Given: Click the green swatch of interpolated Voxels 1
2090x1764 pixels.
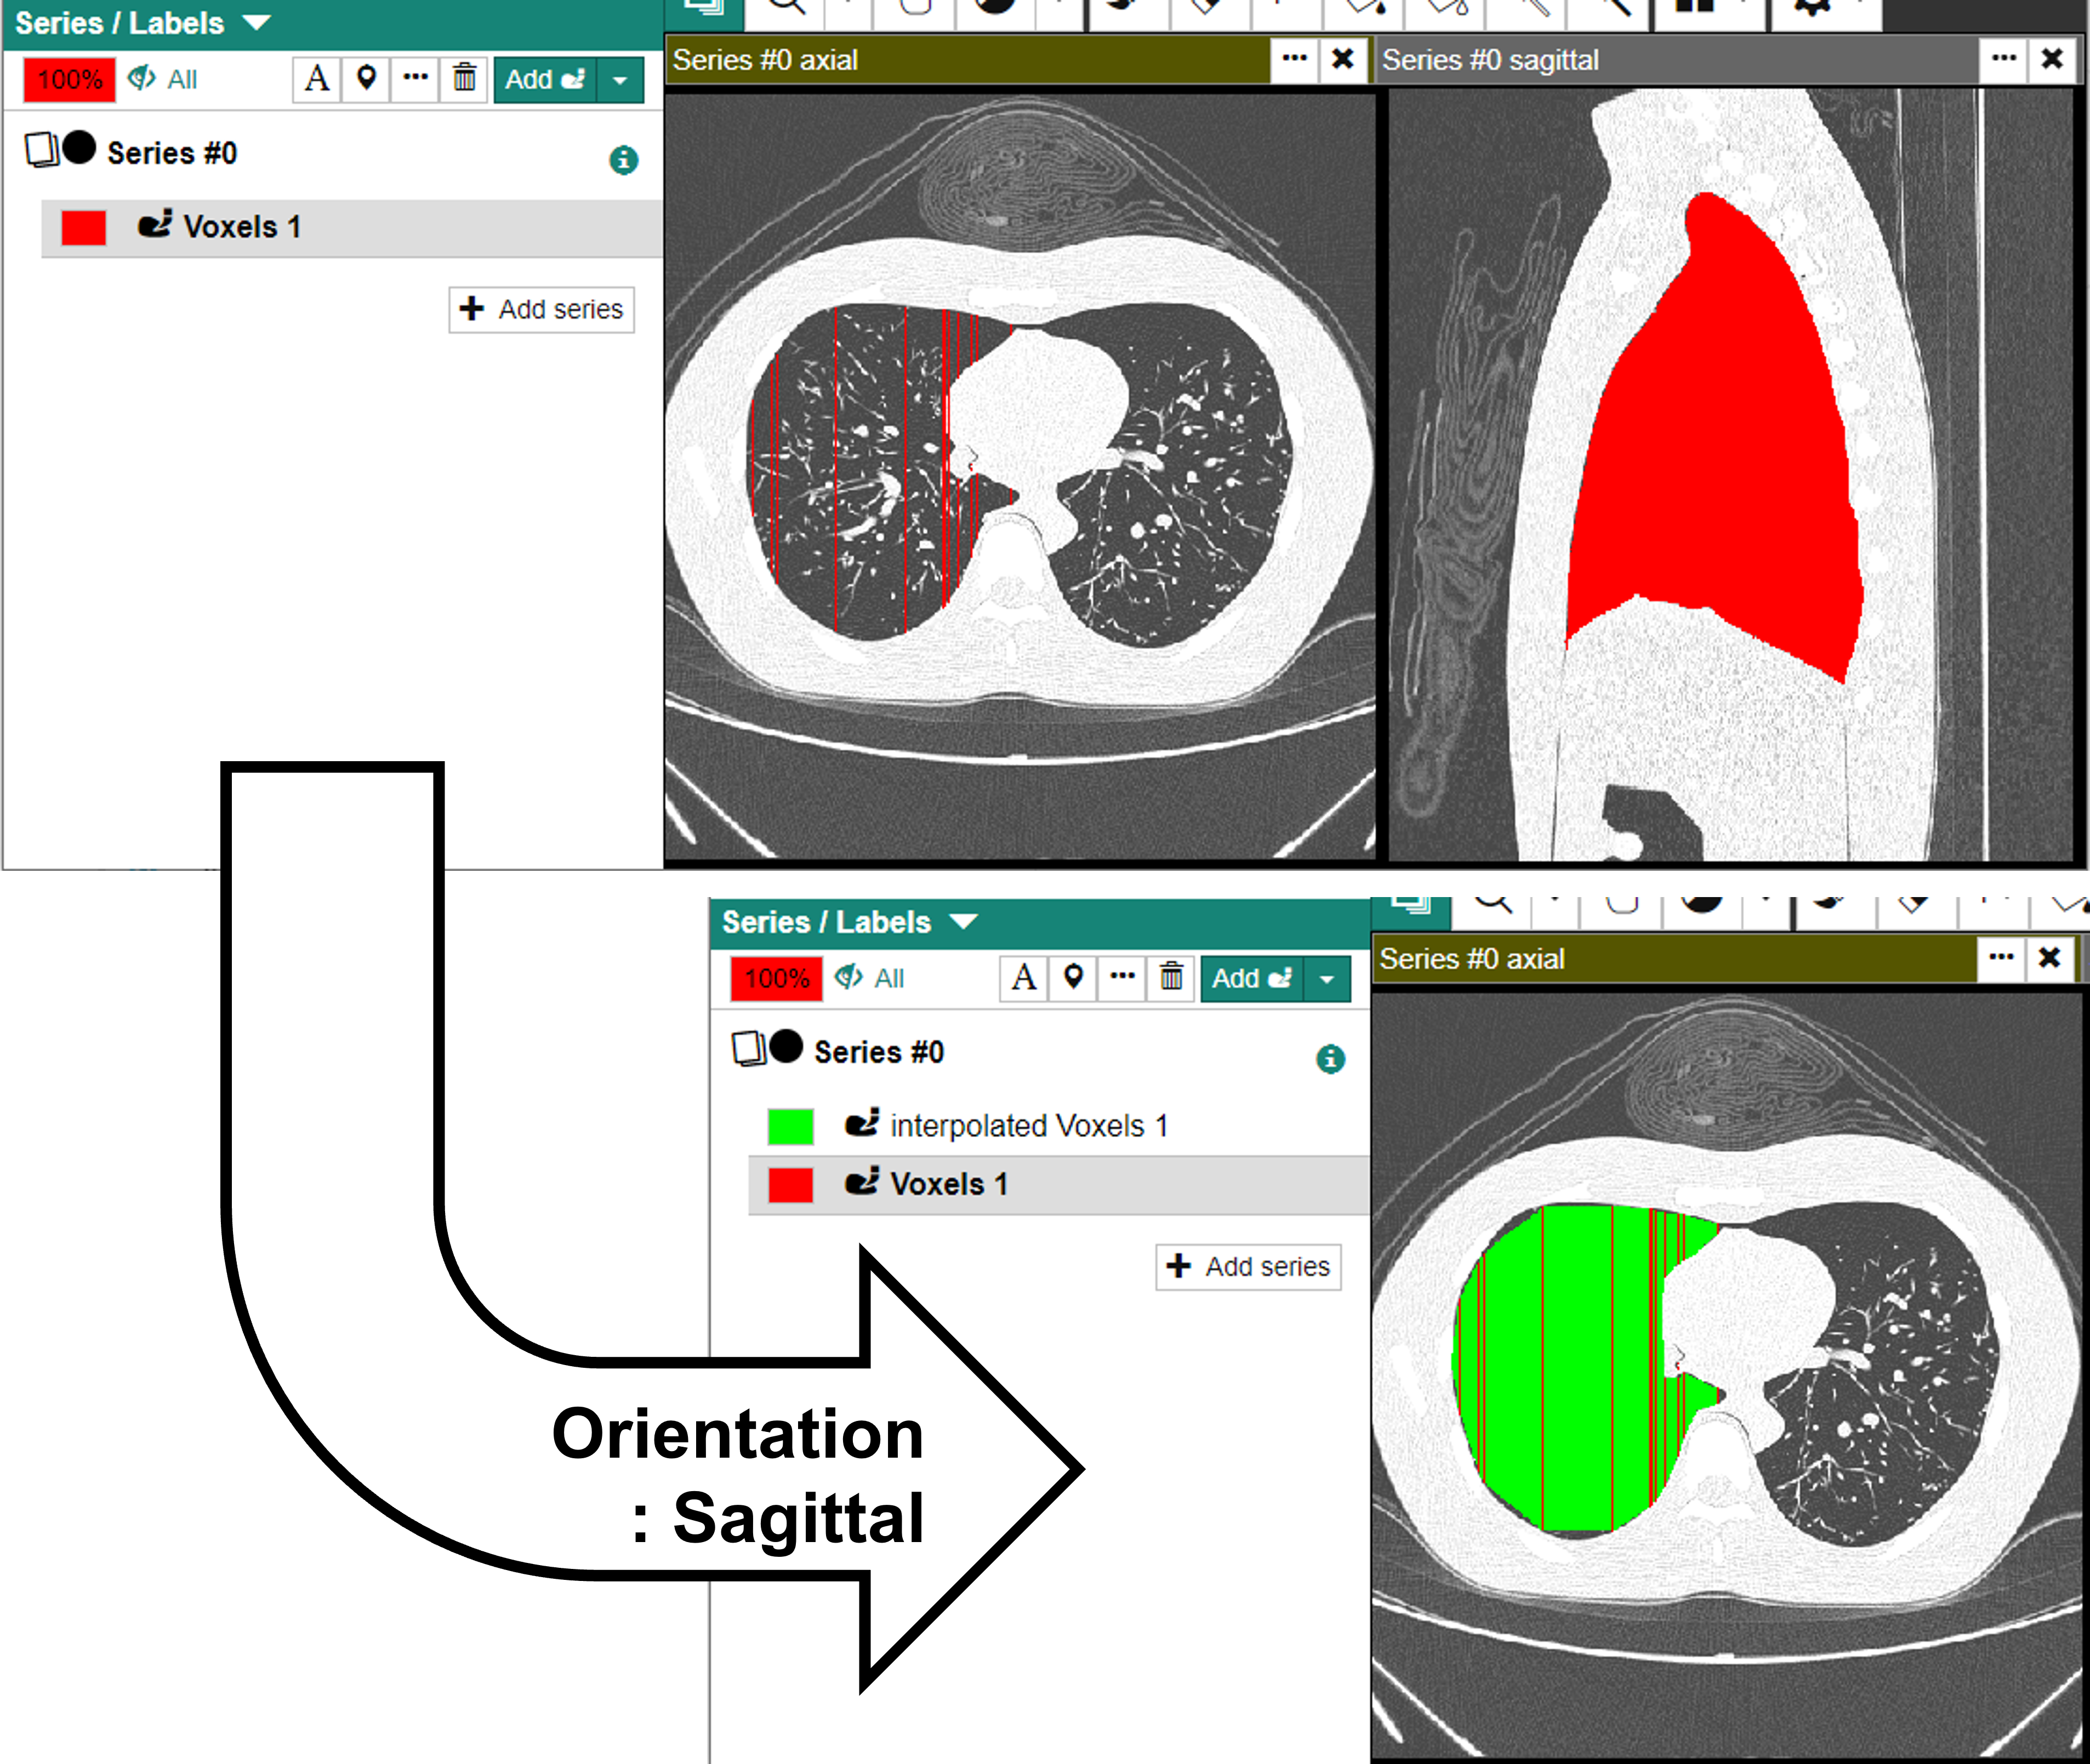Looking at the screenshot, I should (x=790, y=1126).
